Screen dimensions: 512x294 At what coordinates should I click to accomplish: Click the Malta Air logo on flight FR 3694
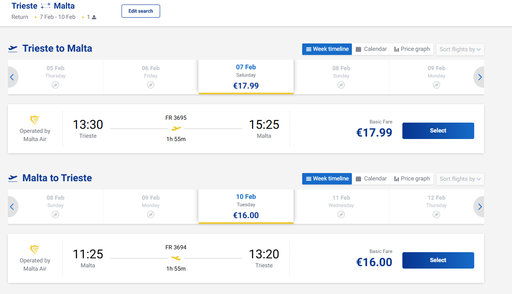35,250
